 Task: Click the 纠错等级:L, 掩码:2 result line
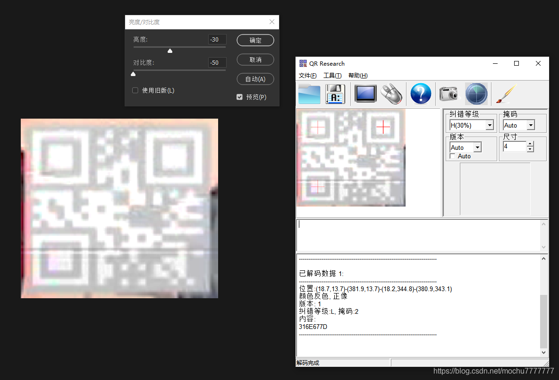(329, 311)
